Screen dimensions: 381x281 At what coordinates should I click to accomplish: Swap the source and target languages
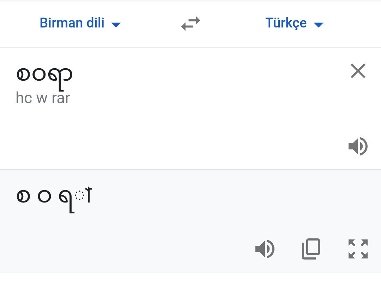click(190, 24)
